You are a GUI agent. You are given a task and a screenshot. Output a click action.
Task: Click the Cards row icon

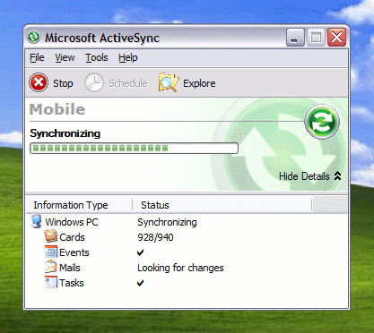click(x=50, y=236)
